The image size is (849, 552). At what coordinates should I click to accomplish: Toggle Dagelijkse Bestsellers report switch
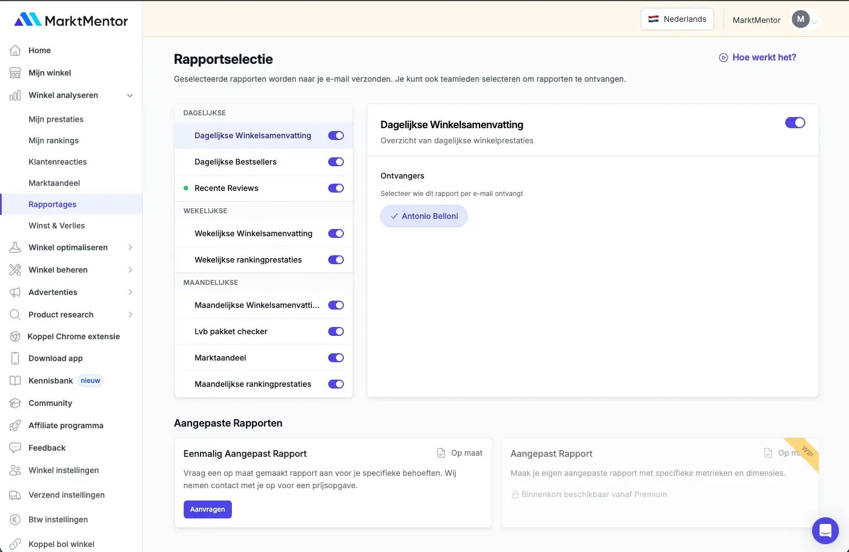coord(336,162)
